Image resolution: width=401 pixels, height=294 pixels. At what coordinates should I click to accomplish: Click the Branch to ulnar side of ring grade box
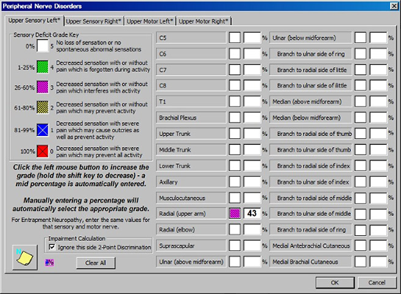(360, 54)
